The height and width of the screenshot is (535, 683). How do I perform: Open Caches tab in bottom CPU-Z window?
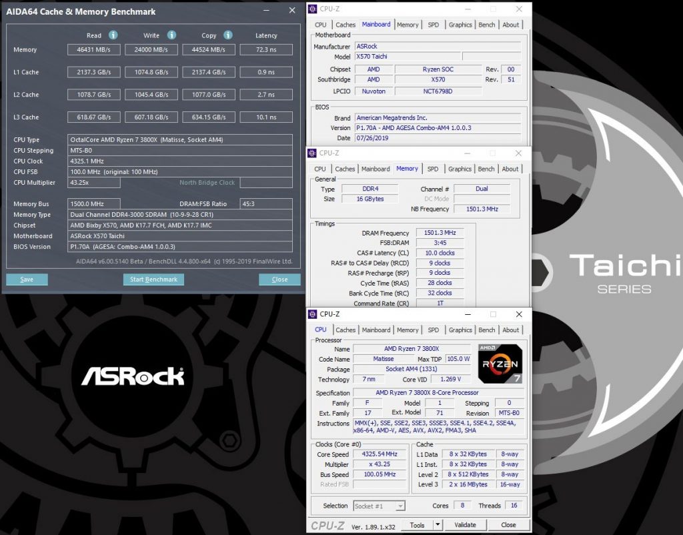click(346, 330)
